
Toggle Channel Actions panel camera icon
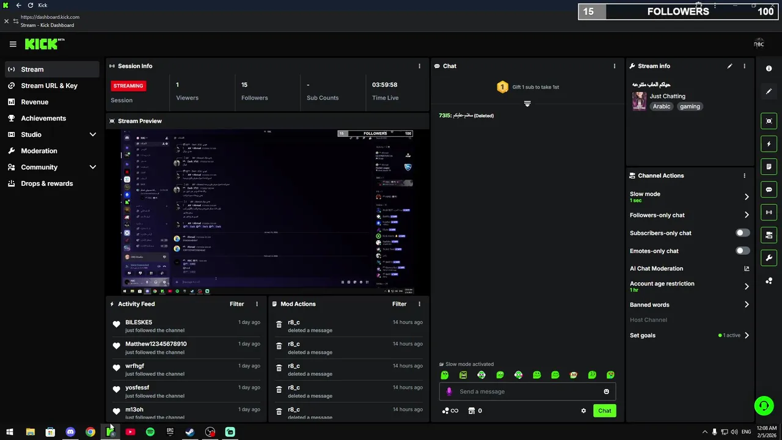click(x=769, y=235)
